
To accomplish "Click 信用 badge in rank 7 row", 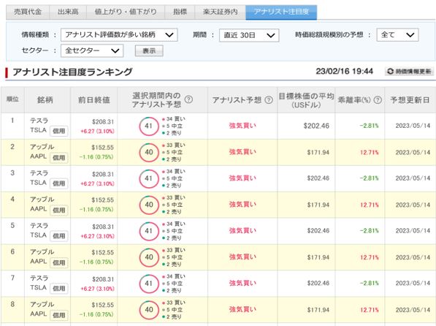I will click(x=59, y=289).
